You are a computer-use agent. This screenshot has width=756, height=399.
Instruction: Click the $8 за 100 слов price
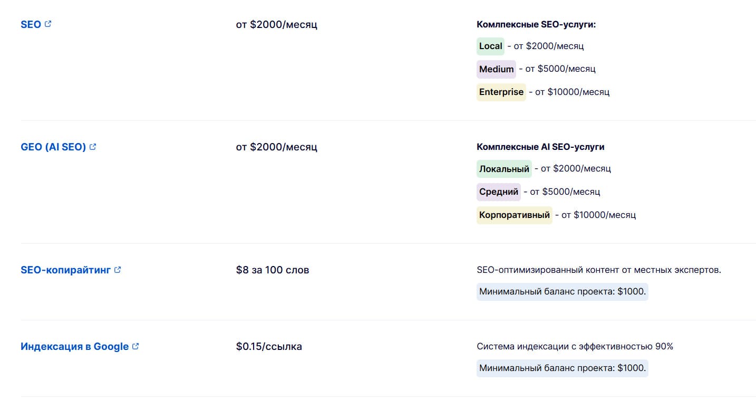pyautogui.click(x=273, y=270)
